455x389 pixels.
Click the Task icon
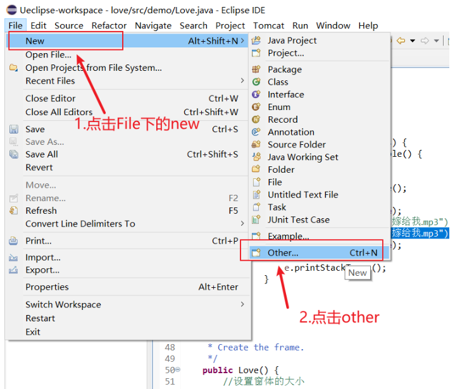256,207
